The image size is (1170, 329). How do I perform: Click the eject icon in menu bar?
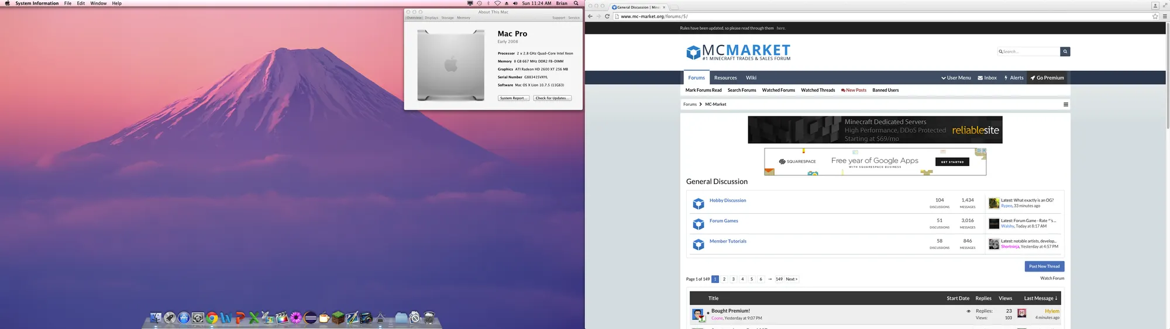(x=507, y=3)
